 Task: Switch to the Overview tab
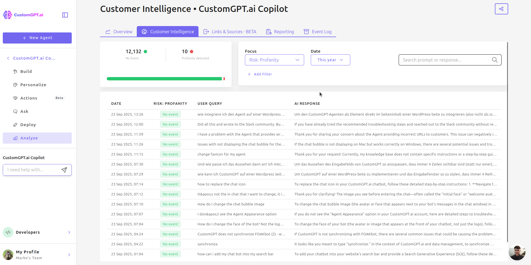click(119, 32)
